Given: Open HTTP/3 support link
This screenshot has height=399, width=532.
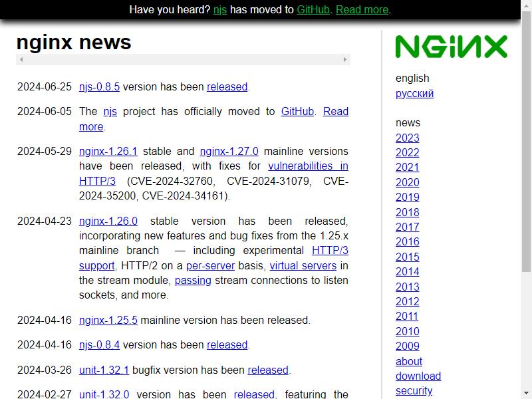Looking at the screenshot, I should click(330, 251).
